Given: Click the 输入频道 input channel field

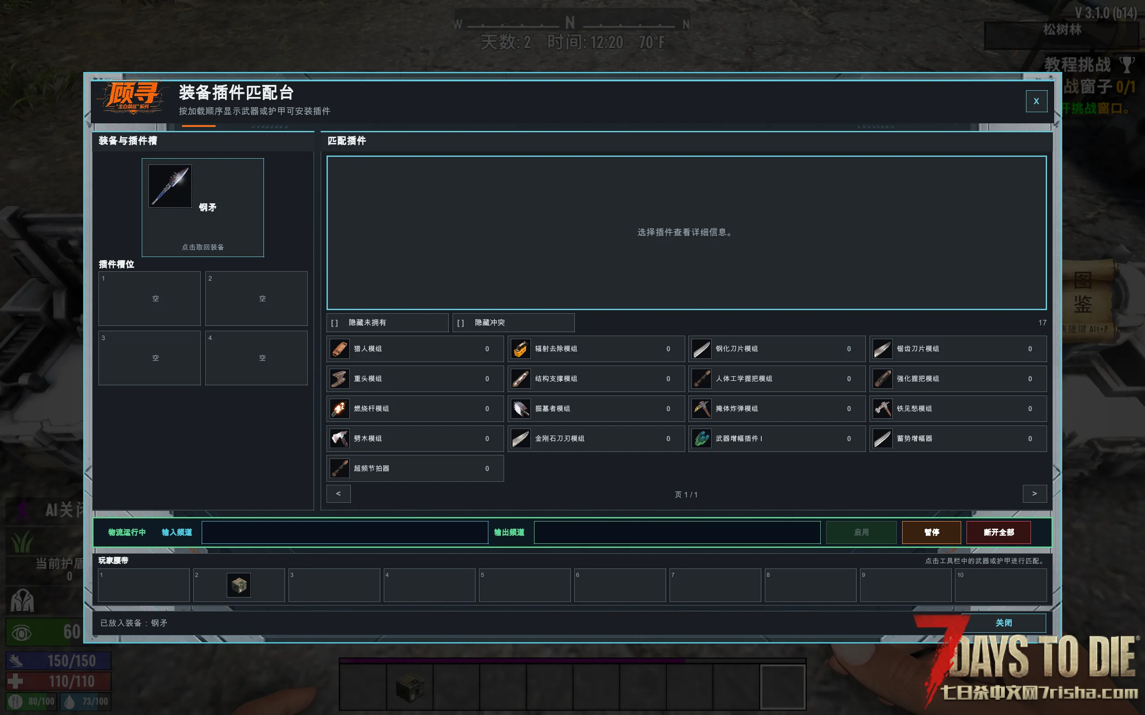Looking at the screenshot, I should pos(345,533).
